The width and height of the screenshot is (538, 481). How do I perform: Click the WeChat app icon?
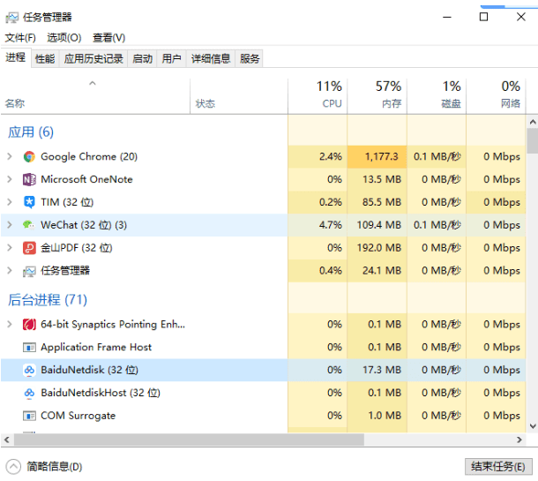tap(29, 225)
